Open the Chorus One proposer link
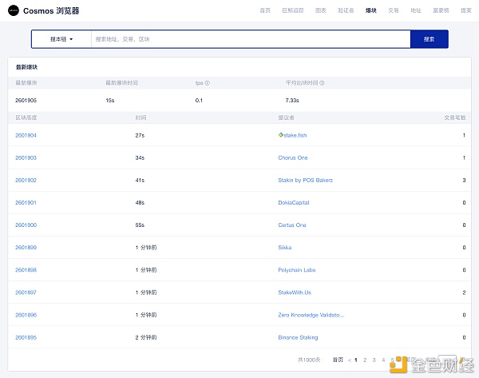This screenshot has width=479, height=378. 293,157
